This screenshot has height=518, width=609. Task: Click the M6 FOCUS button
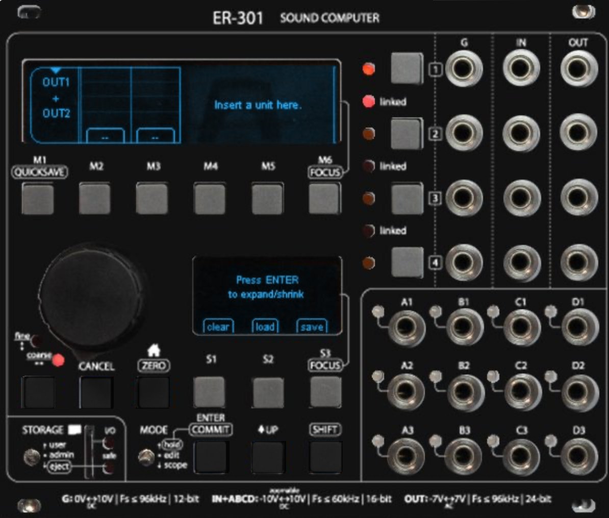325,199
